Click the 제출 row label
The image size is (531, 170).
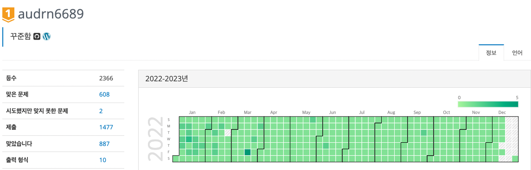(x=11, y=127)
